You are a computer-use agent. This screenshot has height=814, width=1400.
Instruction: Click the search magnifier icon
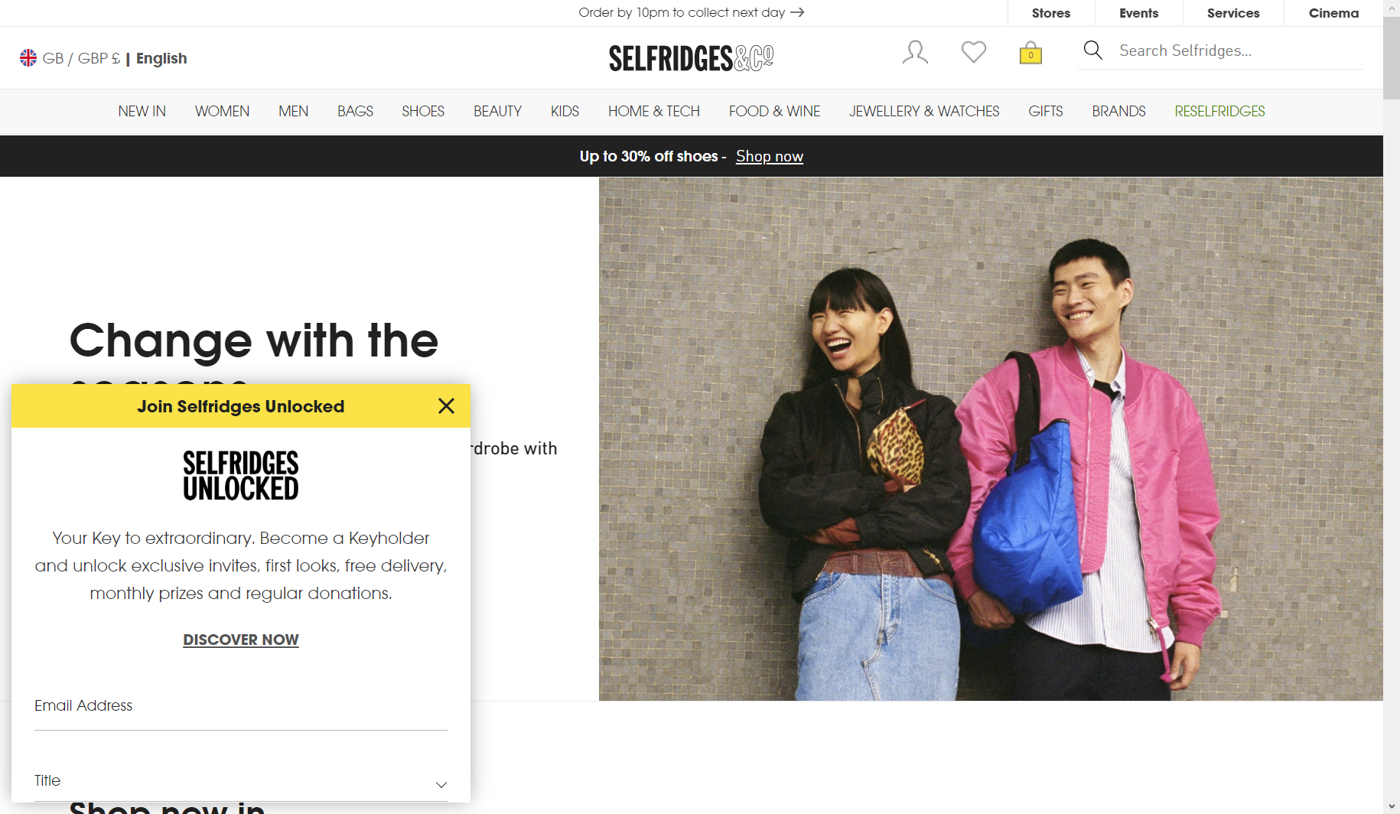pos(1092,50)
